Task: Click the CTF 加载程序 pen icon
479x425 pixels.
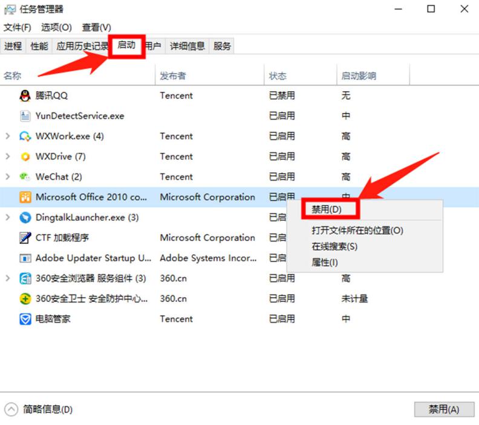Action: [x=25, y=237]
